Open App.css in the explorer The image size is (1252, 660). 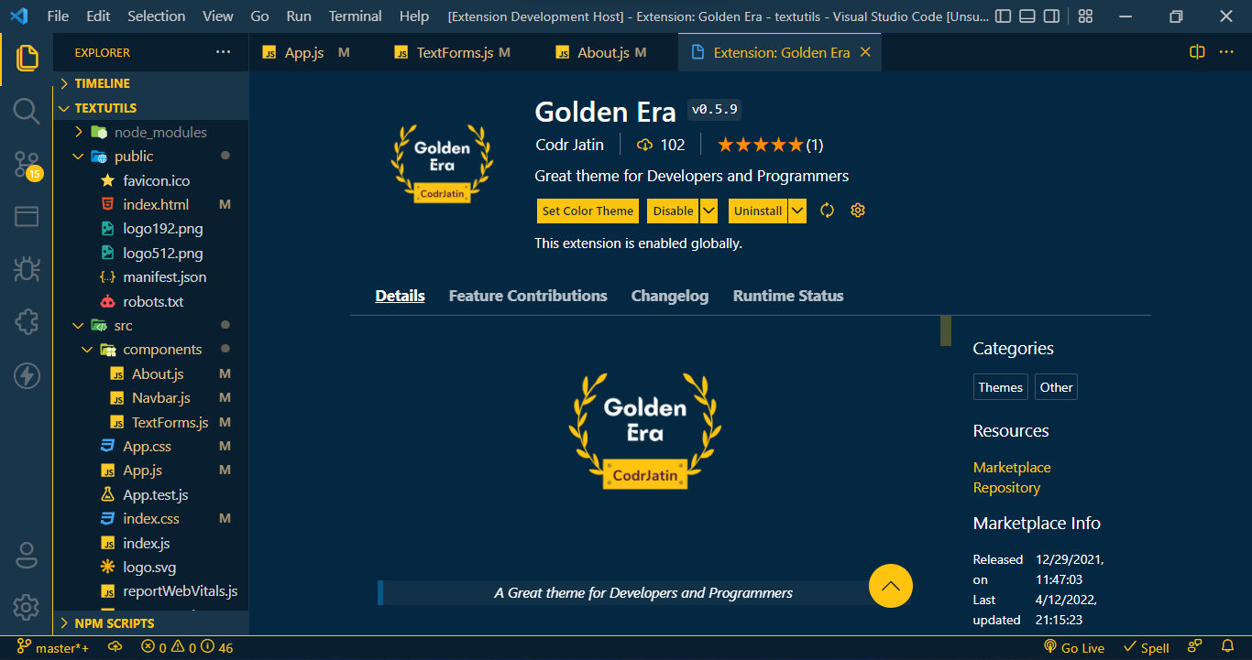click(151, 446)
